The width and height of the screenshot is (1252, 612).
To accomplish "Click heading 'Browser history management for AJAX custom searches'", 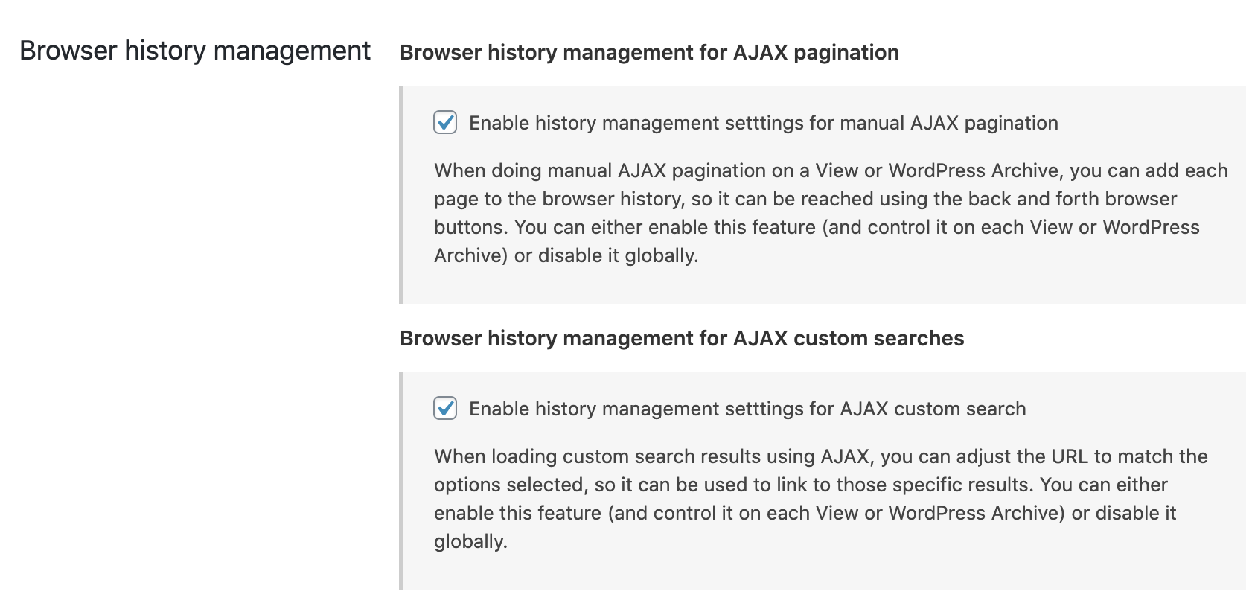I will 682,338.
